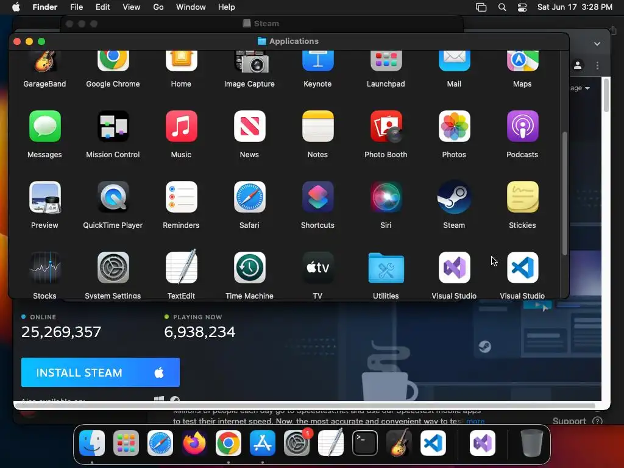The width and height of the screenshot is (624, 468).
Task: Open System Settings in the Applications folder
Action: 113,268
